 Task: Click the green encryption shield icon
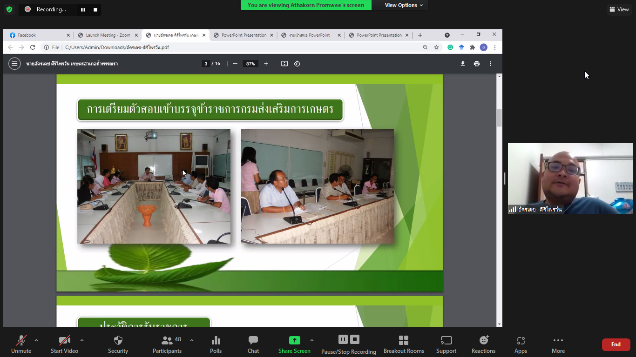coord(9,9)
